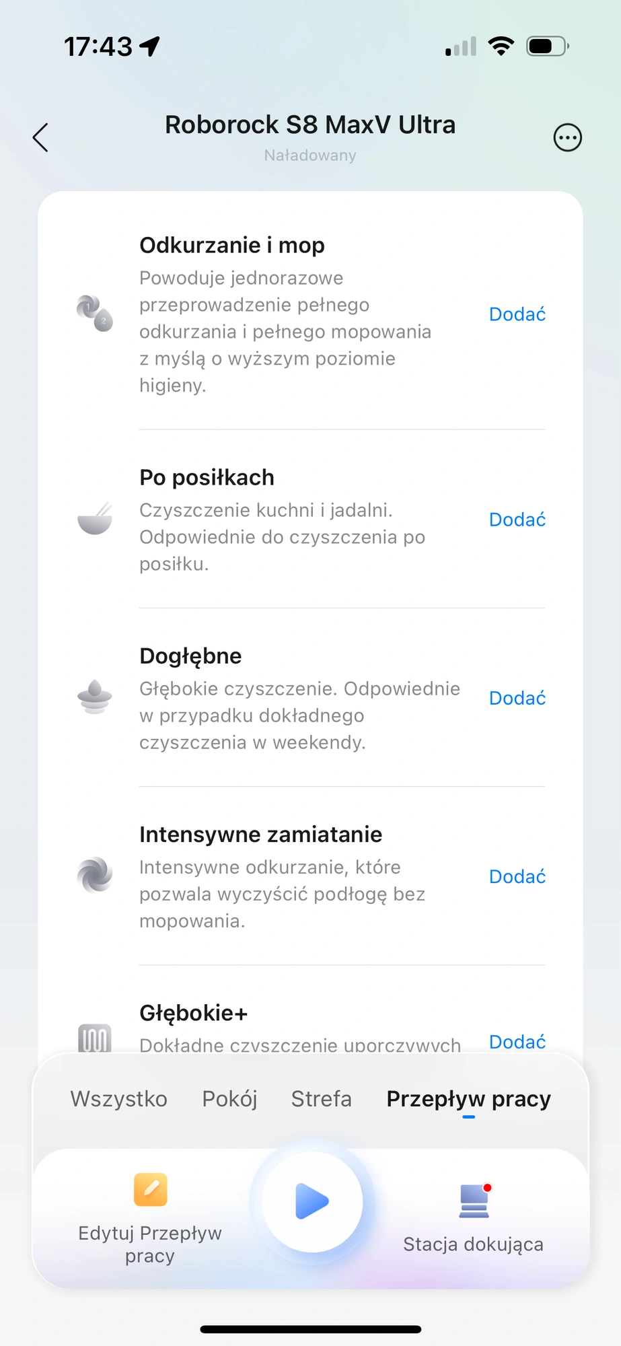The image size is (621, 1346).
Task: Switch to the Wszystko tab
Action: (x=119, y=1099)
